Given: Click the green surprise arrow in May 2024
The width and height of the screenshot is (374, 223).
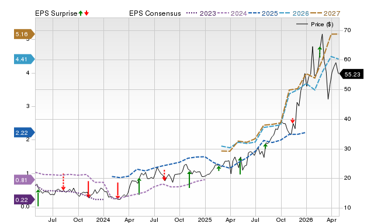Looking at the screenshot, I should pos(139,186).
